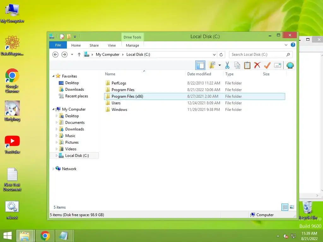Click the orange checkmark Properties icon

click(x=267, y=66)
